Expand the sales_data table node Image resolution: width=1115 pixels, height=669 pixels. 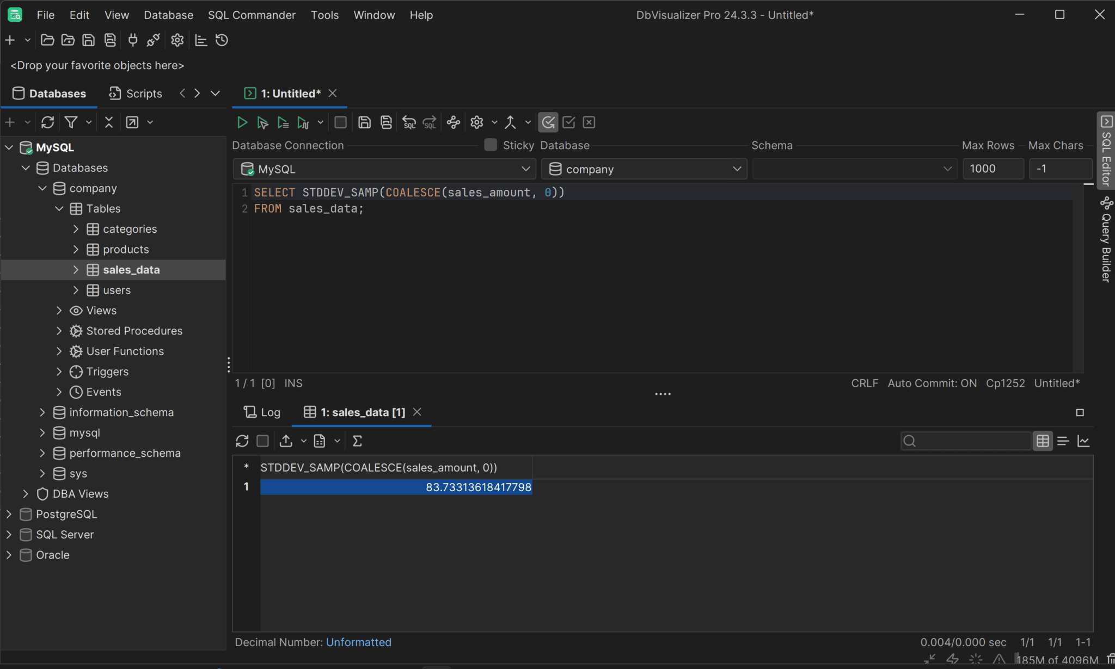click(x=76, y=270)
